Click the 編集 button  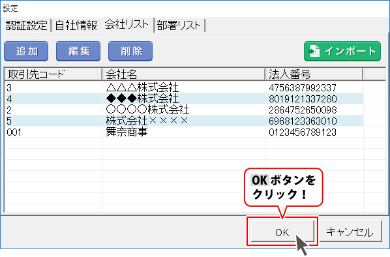pyautogui.click(x=78, y=51)
